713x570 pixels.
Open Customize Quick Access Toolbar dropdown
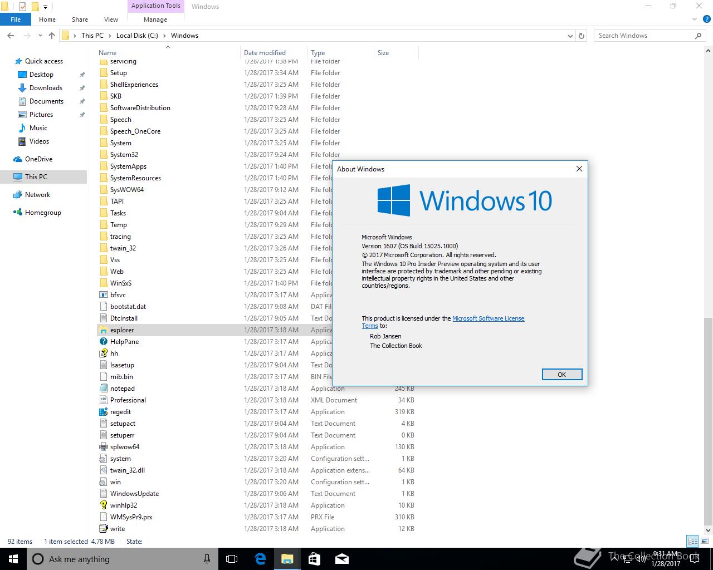[x=46, y=7]
